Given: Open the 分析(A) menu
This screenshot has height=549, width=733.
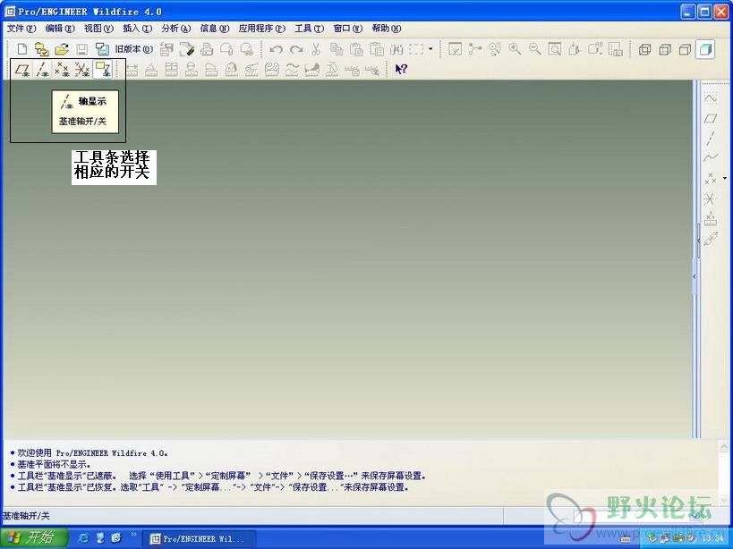Looking at the screenshot, I should (176, 29).
